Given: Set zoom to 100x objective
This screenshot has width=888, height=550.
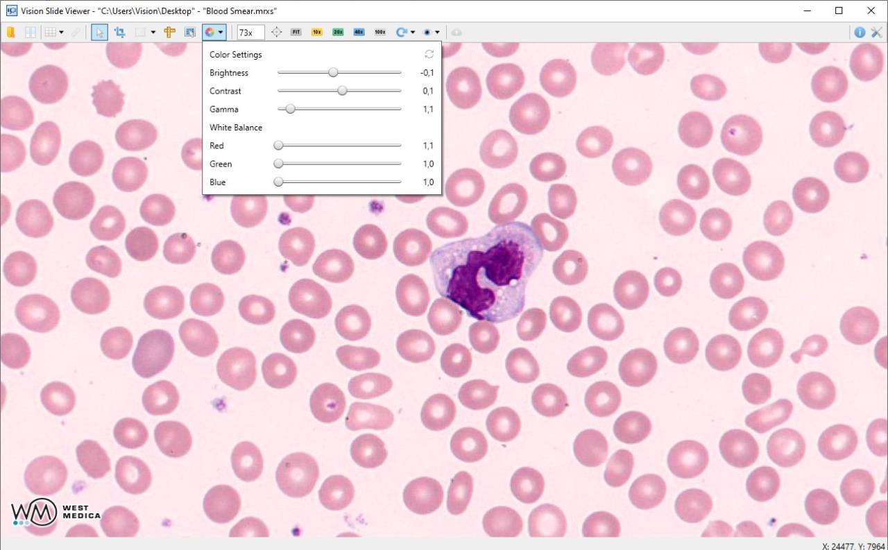Looking at the screenshot, I should pyautogui.click(x=380, y=32).
